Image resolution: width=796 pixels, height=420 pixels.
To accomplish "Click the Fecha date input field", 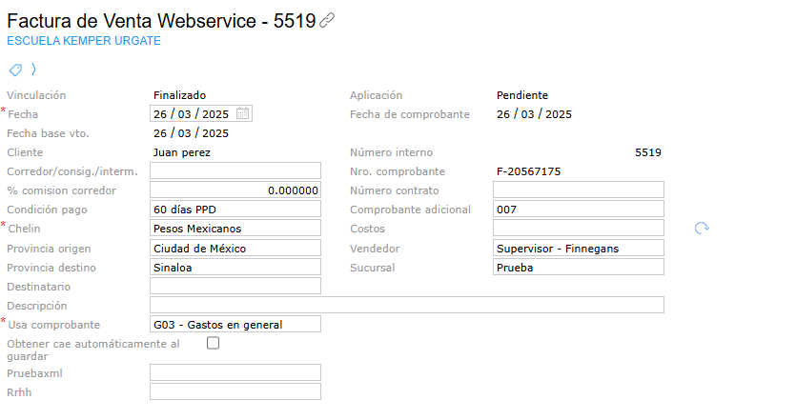I will tap(192, 114).
